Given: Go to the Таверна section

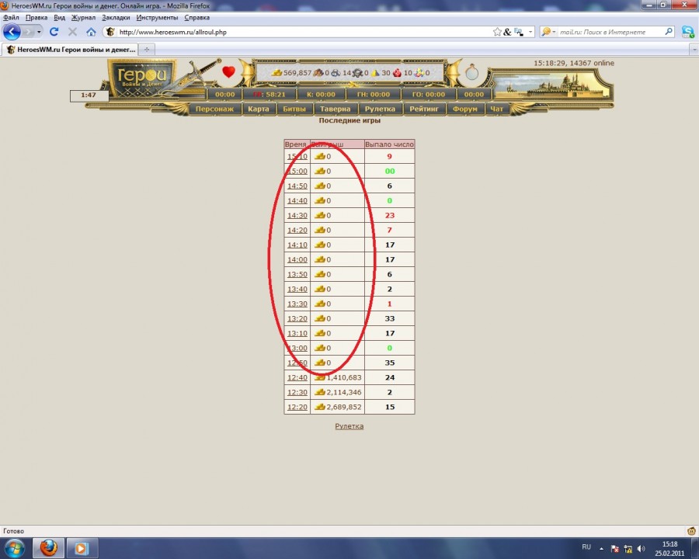Looking at the screenshot, I should click(336, 109).
